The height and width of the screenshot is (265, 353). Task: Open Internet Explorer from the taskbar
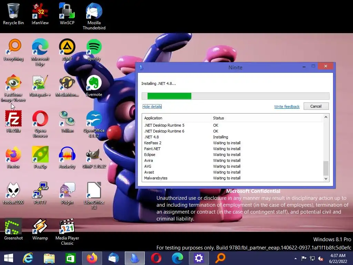point(28,258)
